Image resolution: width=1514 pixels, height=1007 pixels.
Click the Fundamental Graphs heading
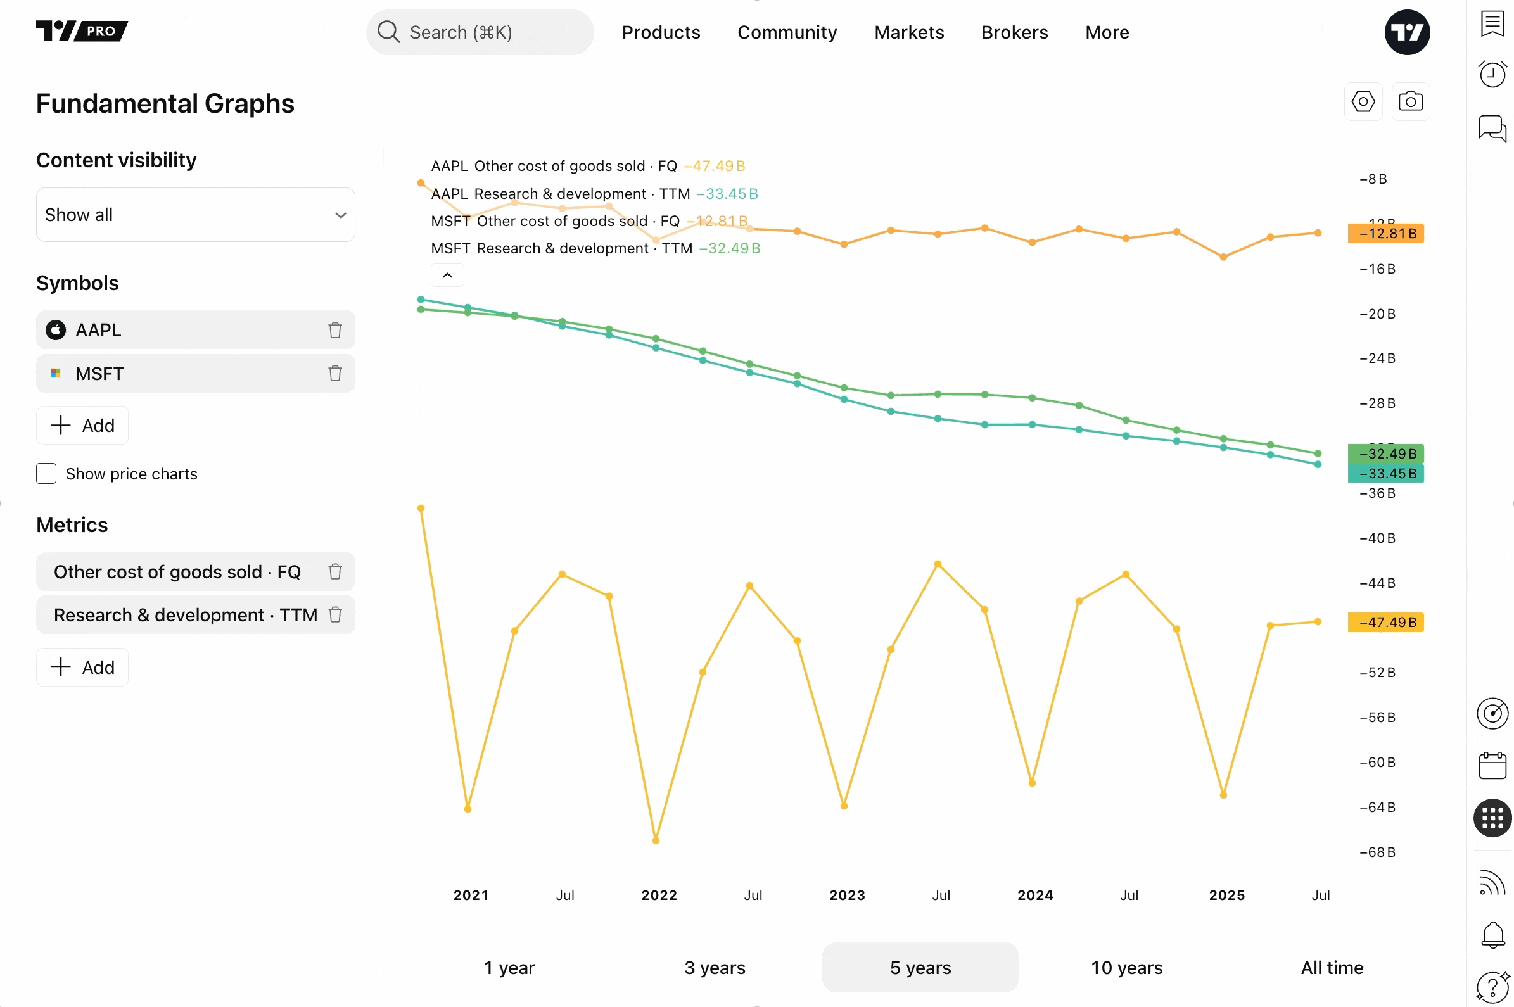tap(165, 103)
